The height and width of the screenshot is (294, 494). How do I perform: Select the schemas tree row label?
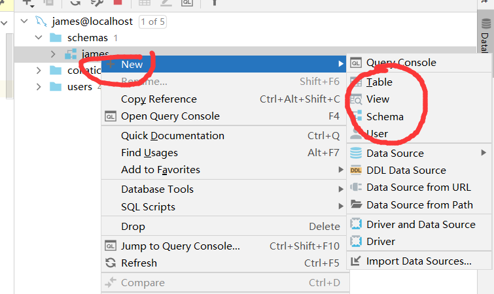click(87, 38)
